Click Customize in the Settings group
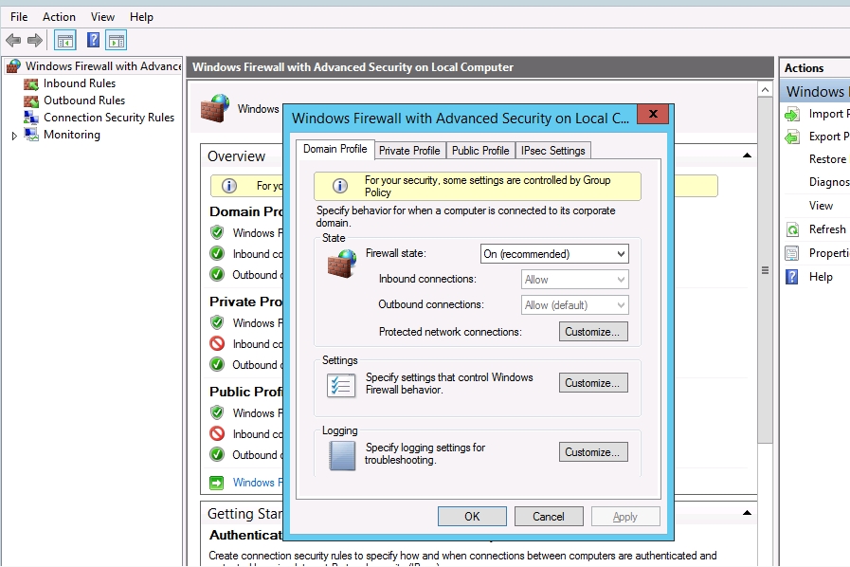The width and height of the screenshot is (850, 567). (x=593, y=383)
